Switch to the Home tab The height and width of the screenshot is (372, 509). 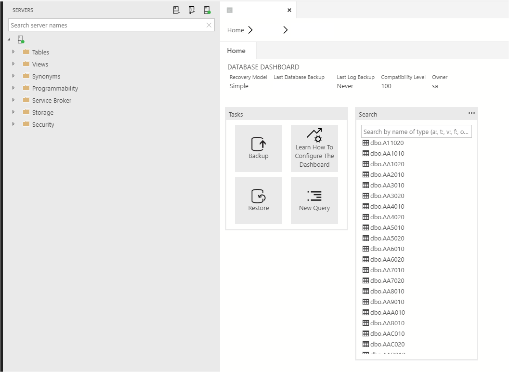tap(236, 50)
